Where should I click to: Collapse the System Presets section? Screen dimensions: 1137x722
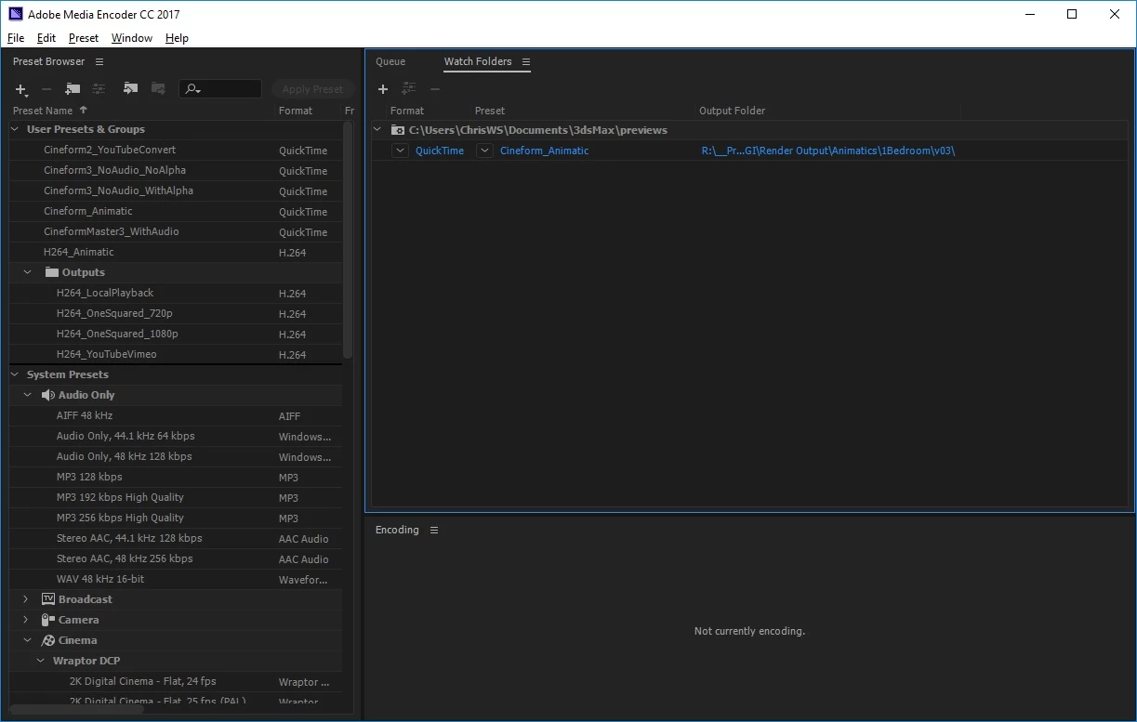(15, 374)
